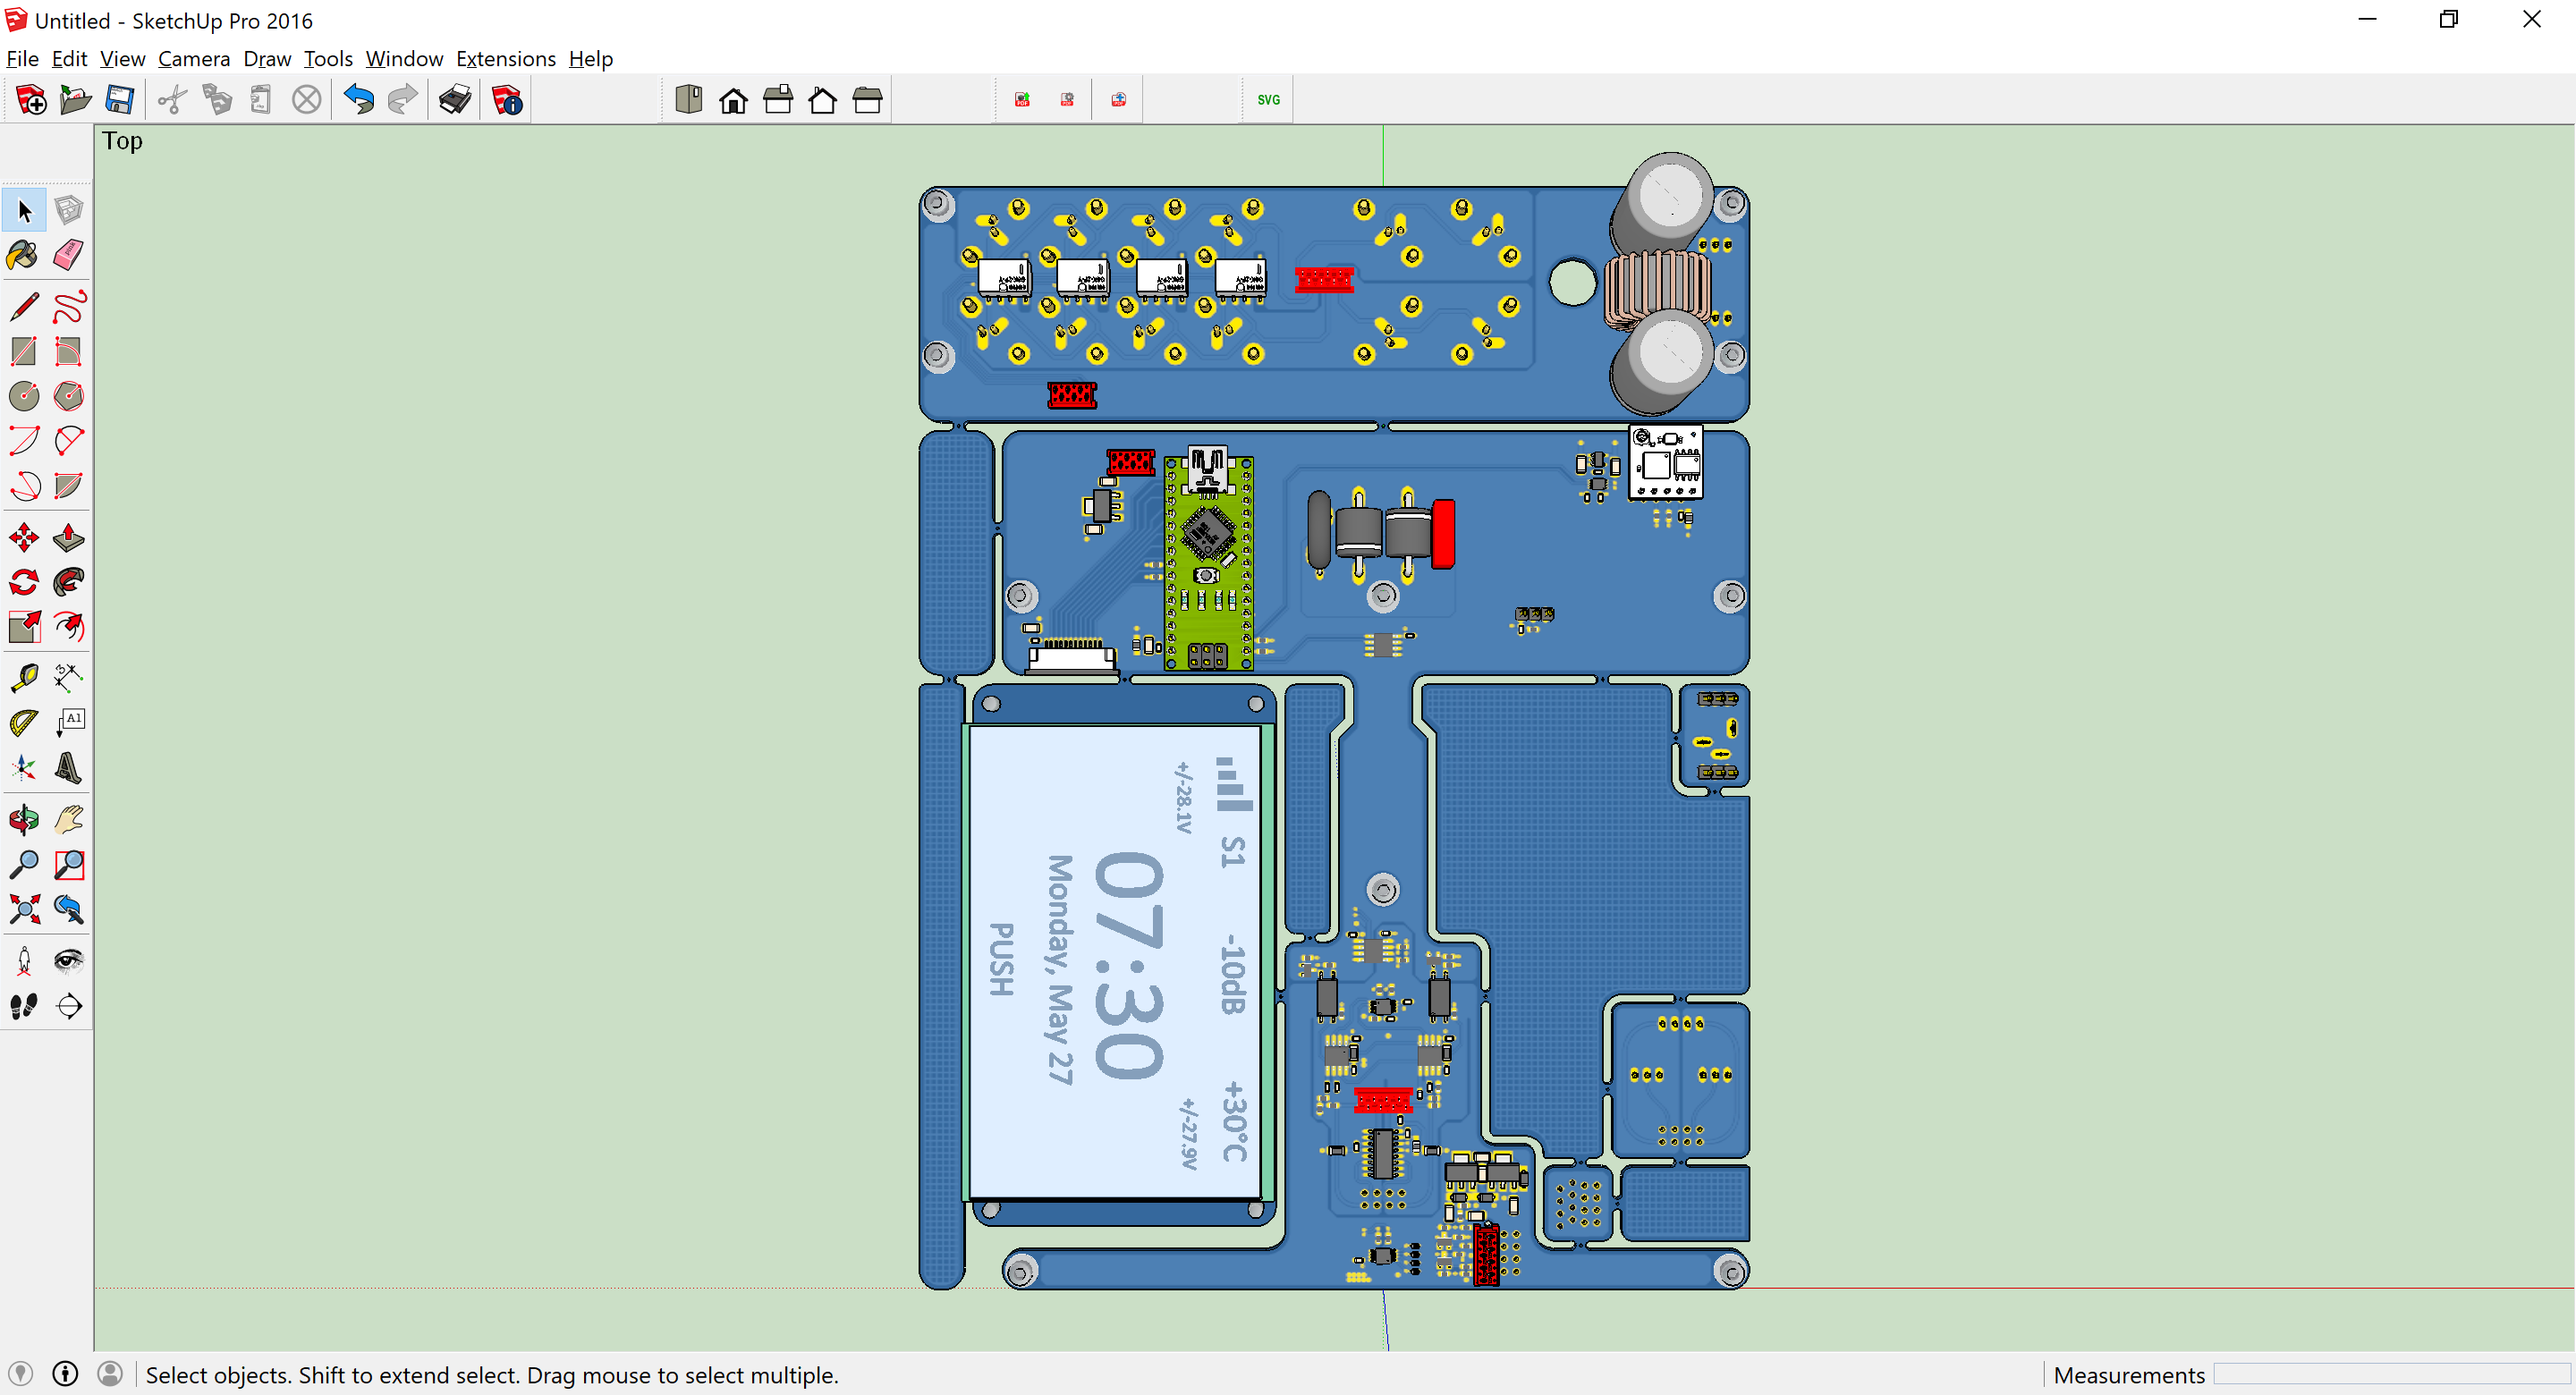
Task: Pick the Paint Bucket tool
Action: [24, 255]
